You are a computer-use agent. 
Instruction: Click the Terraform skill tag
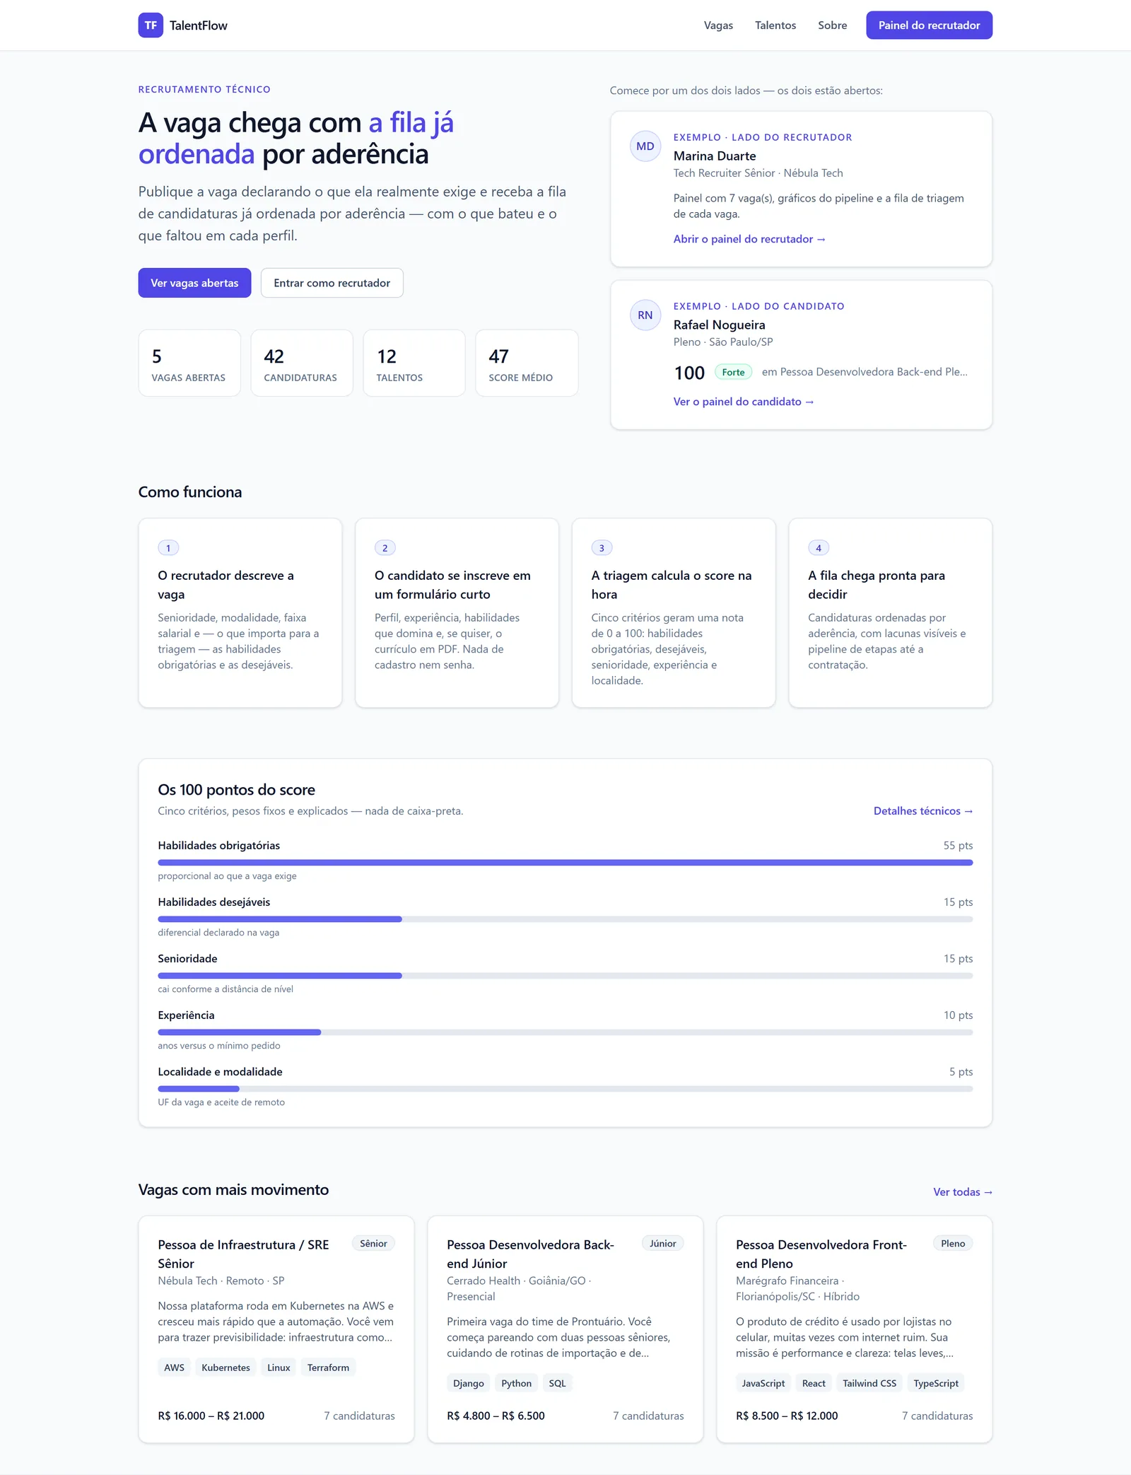coord(328,1368)
